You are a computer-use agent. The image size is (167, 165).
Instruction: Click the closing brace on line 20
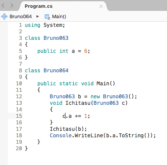(x=26, y=149)
